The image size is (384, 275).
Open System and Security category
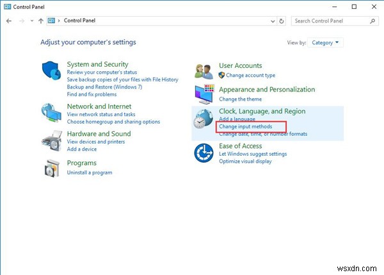[97, 64]
